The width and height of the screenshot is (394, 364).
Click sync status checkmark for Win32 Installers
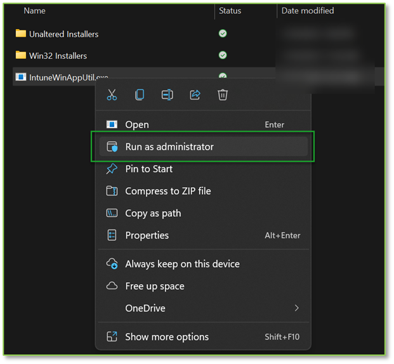223,55
